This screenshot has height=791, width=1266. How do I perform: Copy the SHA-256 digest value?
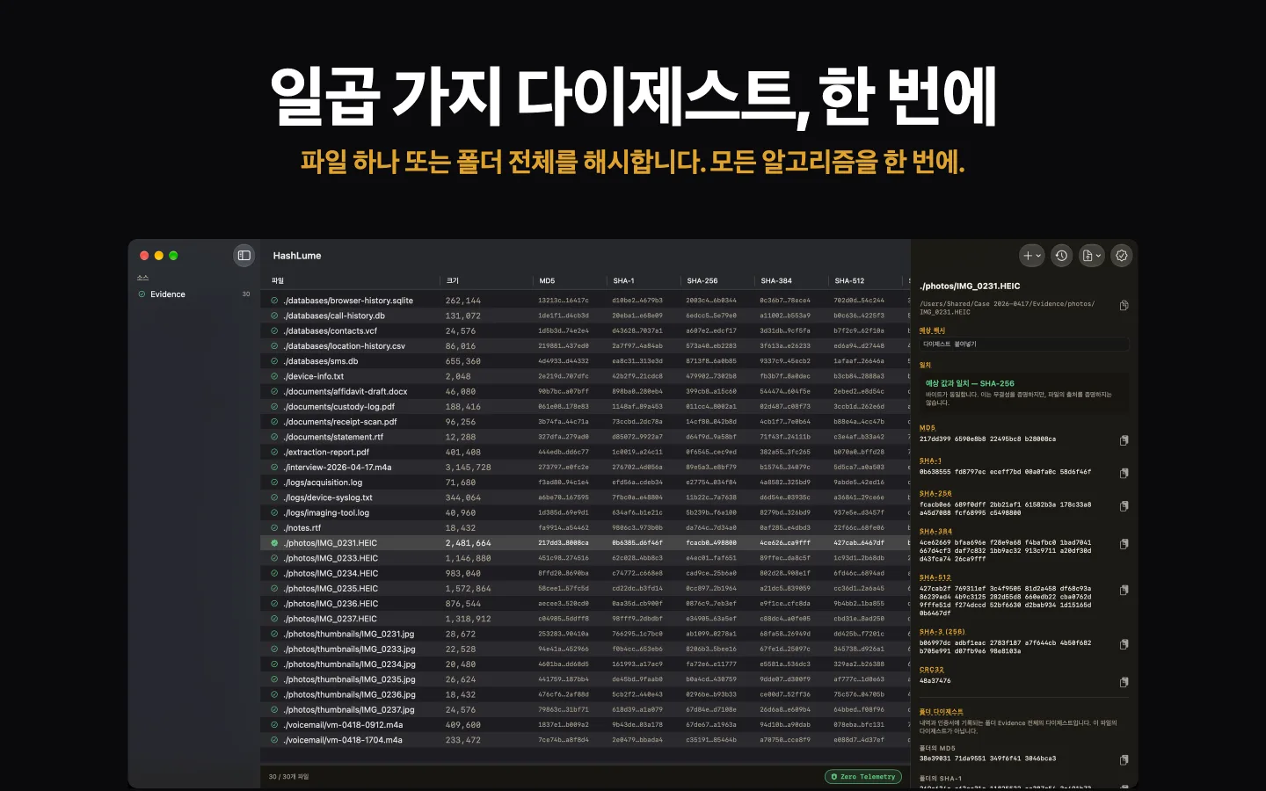pyautogui.click(x=1124, y=506)
